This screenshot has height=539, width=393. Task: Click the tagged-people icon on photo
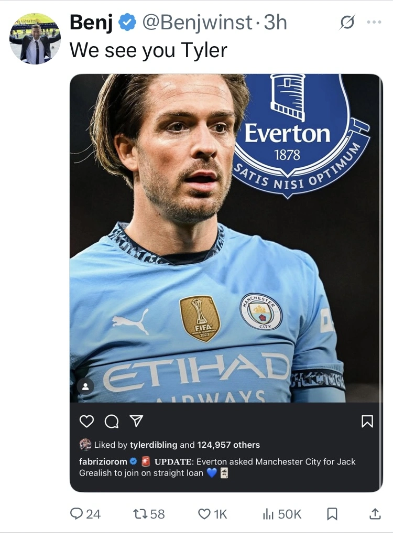(x=86, y=386)
